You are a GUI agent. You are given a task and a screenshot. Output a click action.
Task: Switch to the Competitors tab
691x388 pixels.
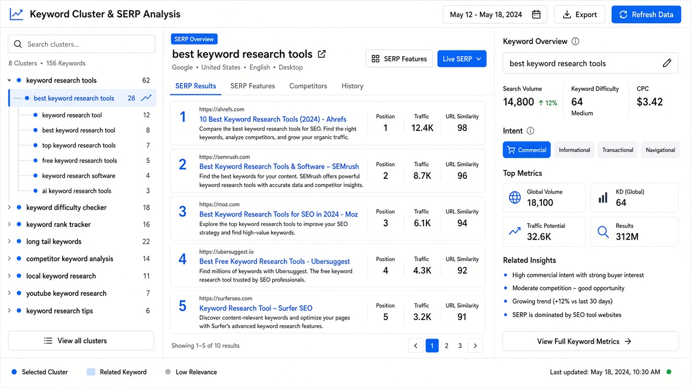(x=308, y=86)
